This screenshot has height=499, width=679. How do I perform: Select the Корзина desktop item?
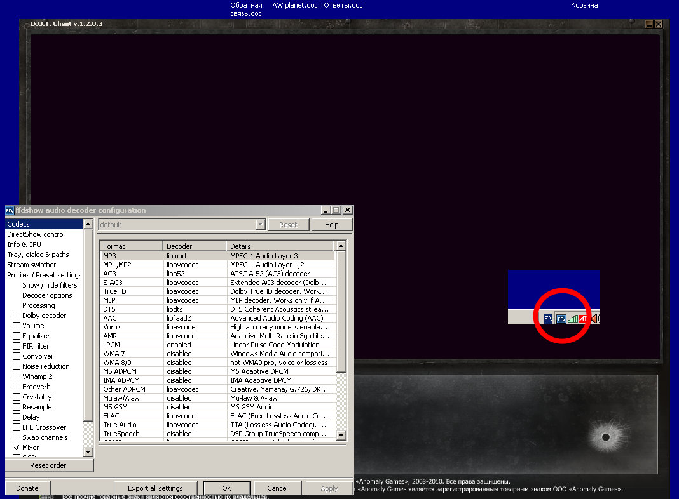[584, 5]
